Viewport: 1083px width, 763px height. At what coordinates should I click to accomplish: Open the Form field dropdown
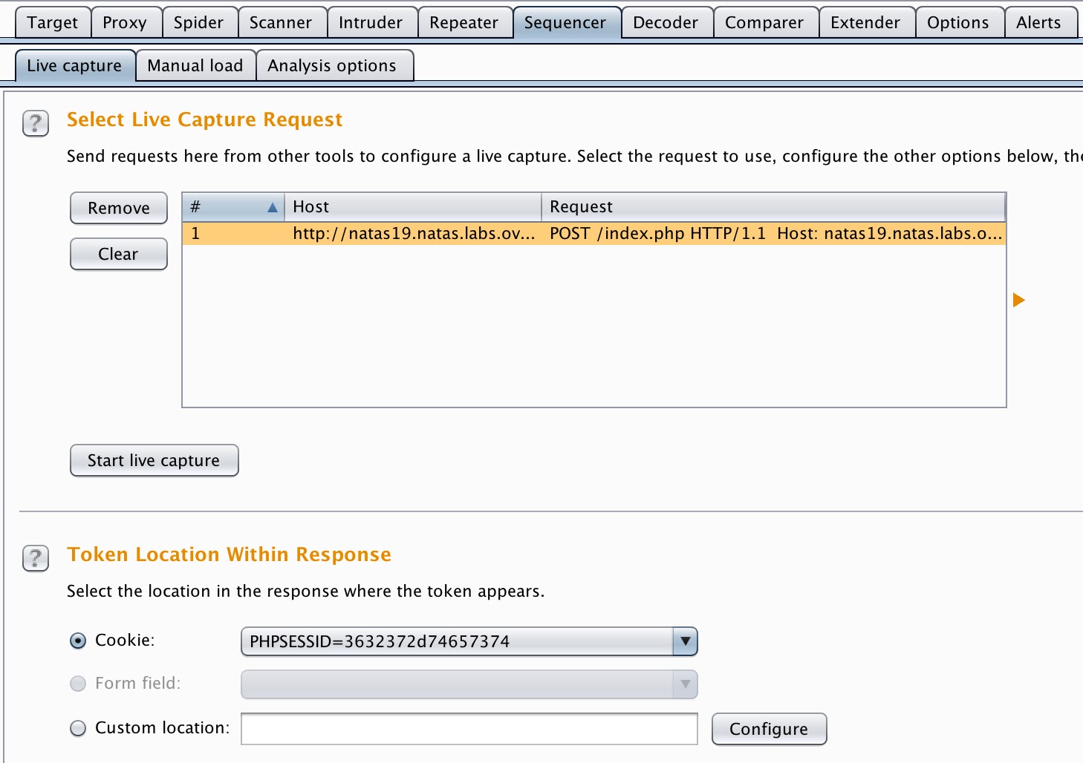685,684
